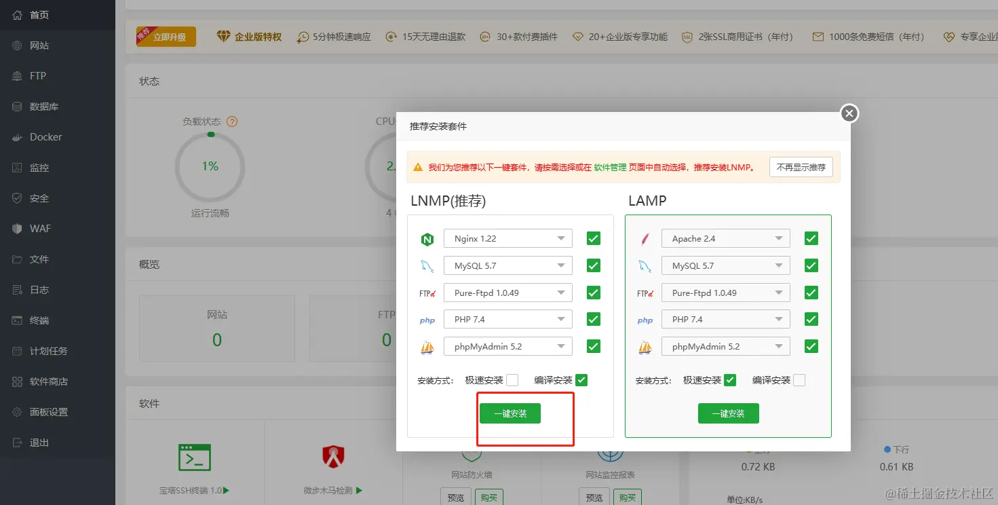Click the 负载状态 help question-mark icon
998x505 pixels.
[x=232, y=121]
